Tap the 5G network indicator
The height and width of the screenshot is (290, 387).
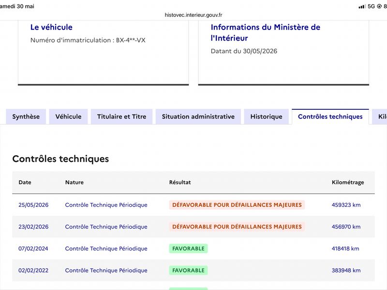pos(371,6)
